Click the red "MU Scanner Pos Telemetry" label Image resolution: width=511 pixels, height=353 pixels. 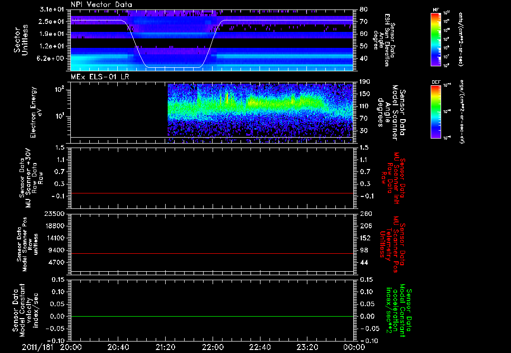(x=392, y=244)
